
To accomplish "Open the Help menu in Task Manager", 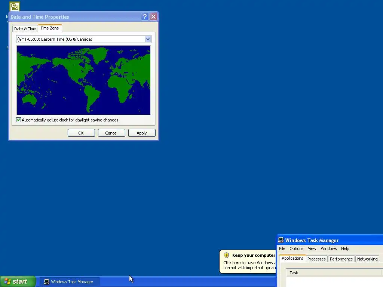I will pyautogui.click(x=345, y=249).
